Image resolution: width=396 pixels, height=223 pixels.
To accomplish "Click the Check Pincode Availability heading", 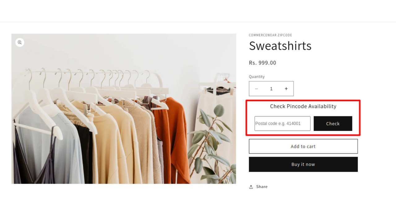I will pos(303,106).
